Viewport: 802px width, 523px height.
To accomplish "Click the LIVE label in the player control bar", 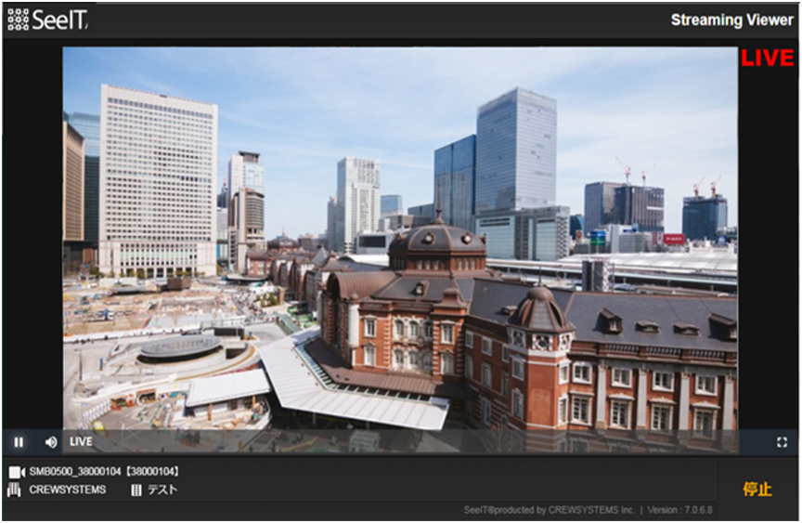I will pos(81,442).
